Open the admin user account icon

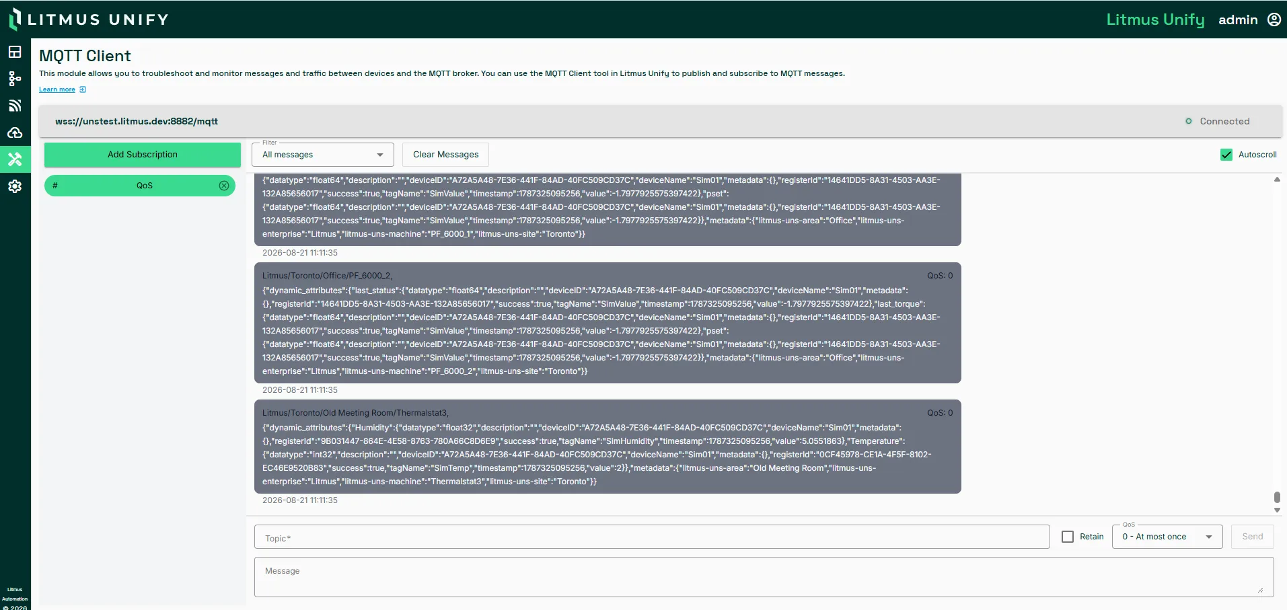point(1274,20)
